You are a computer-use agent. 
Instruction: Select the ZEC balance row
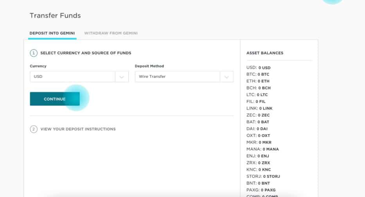(258, 115)
